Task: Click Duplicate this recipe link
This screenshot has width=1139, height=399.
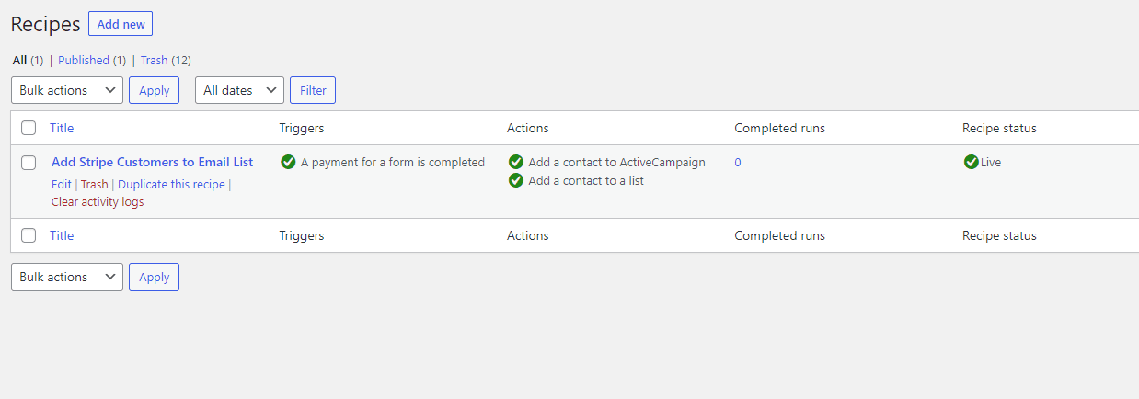Action: coord(171,185)
